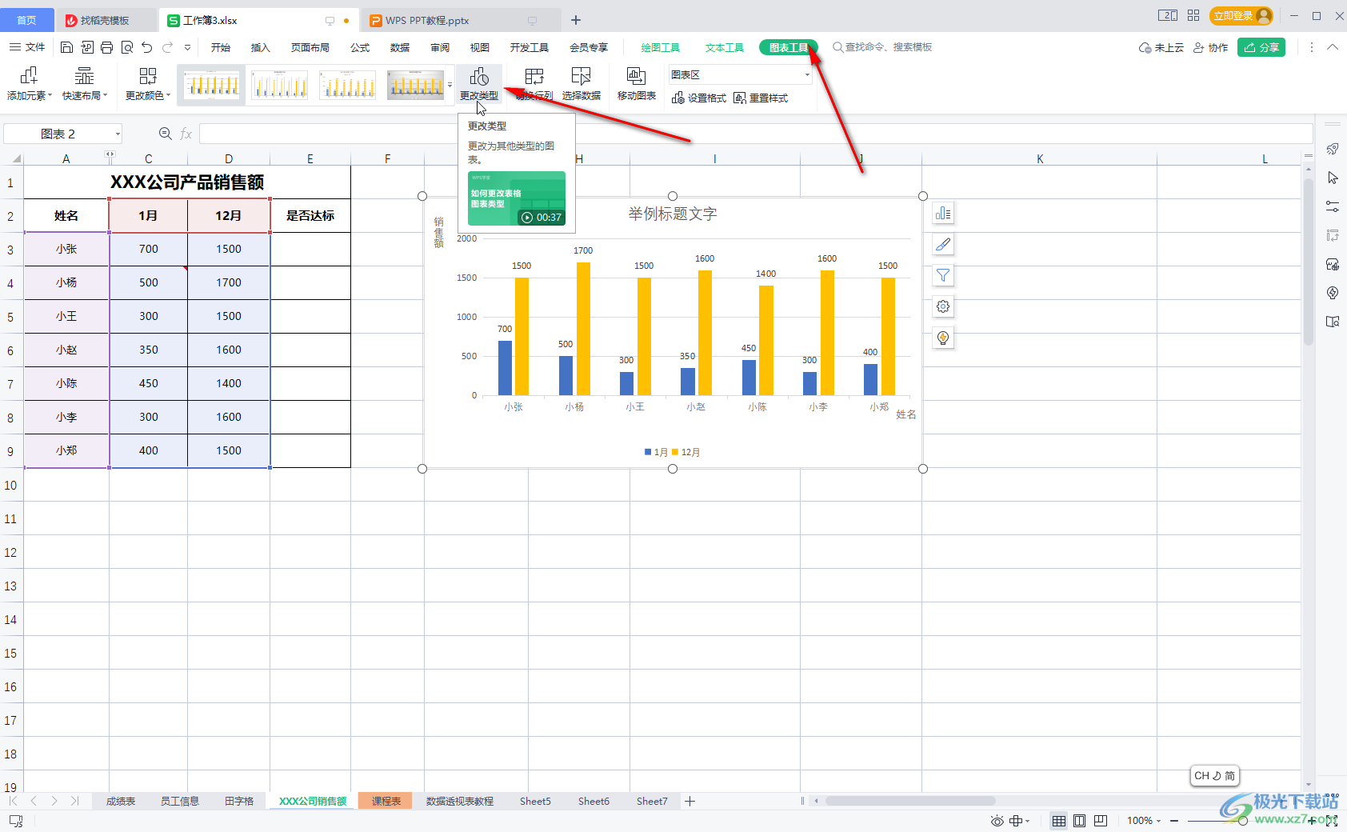Toggle eye protection mode icon in status bar
This screenshot has height=832, width=1347.
pyautogui.click(x=997, y=821)
